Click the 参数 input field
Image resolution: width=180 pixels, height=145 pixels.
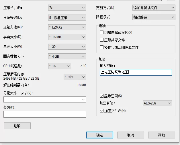pos(44,114)
